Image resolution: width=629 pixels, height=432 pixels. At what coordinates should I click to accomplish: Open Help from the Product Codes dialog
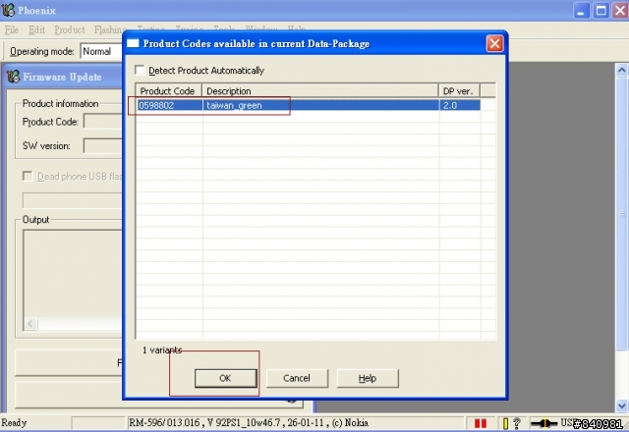pos(368,378)
